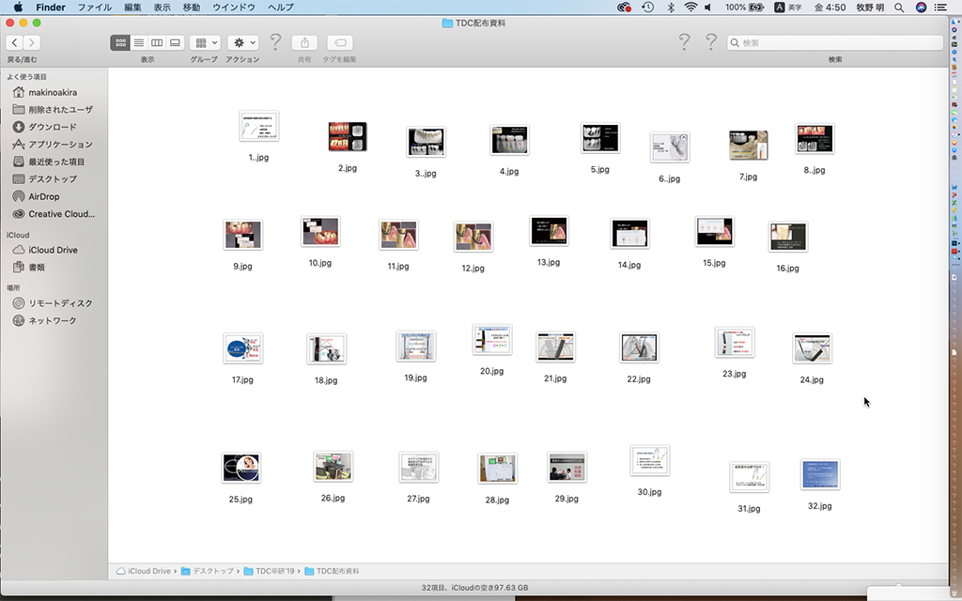This screenshot has height=601, width=962.
Task: Open the Group by dropdown
Action: pyautogui.click(x=205, y=42)
